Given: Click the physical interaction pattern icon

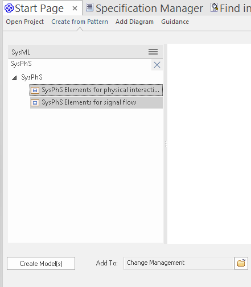Looking at the screenshot, I should [35, 90].
